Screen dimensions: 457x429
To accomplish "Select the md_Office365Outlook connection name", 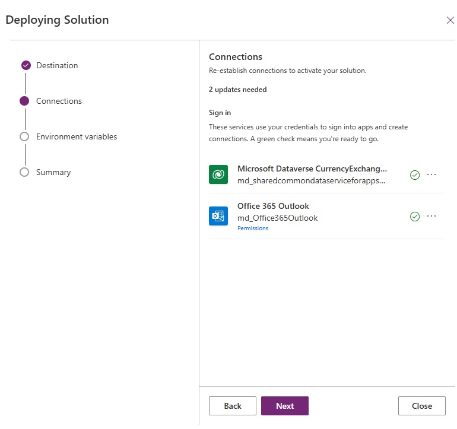I will pos(278,218).
